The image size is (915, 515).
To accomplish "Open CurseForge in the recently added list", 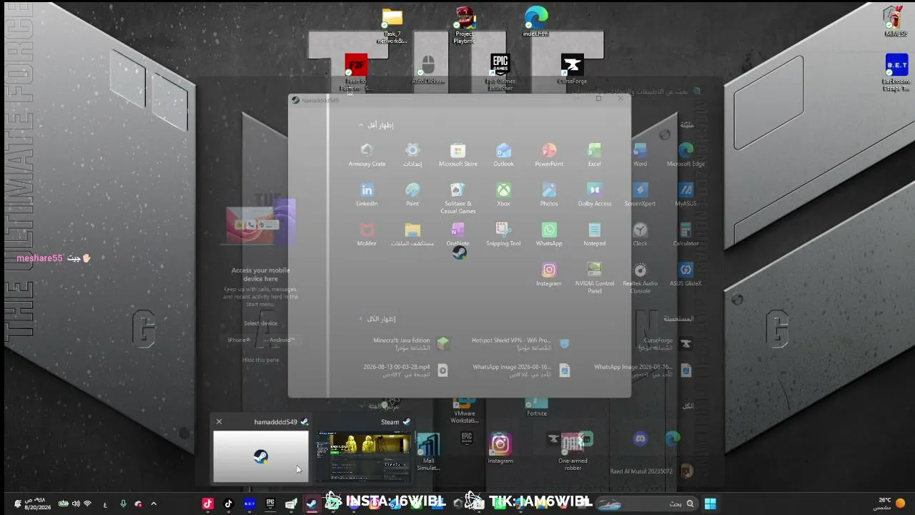I will pos(665,343).
